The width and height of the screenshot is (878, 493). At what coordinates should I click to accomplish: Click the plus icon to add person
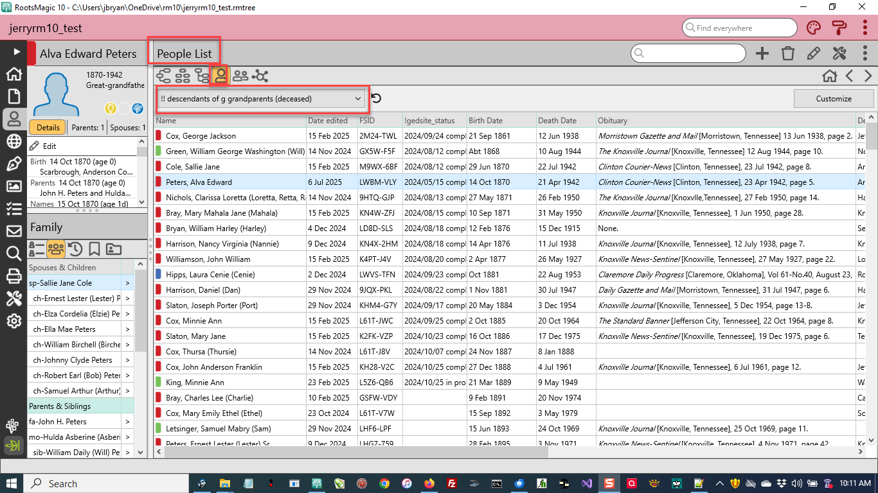[x=762, y=54]
